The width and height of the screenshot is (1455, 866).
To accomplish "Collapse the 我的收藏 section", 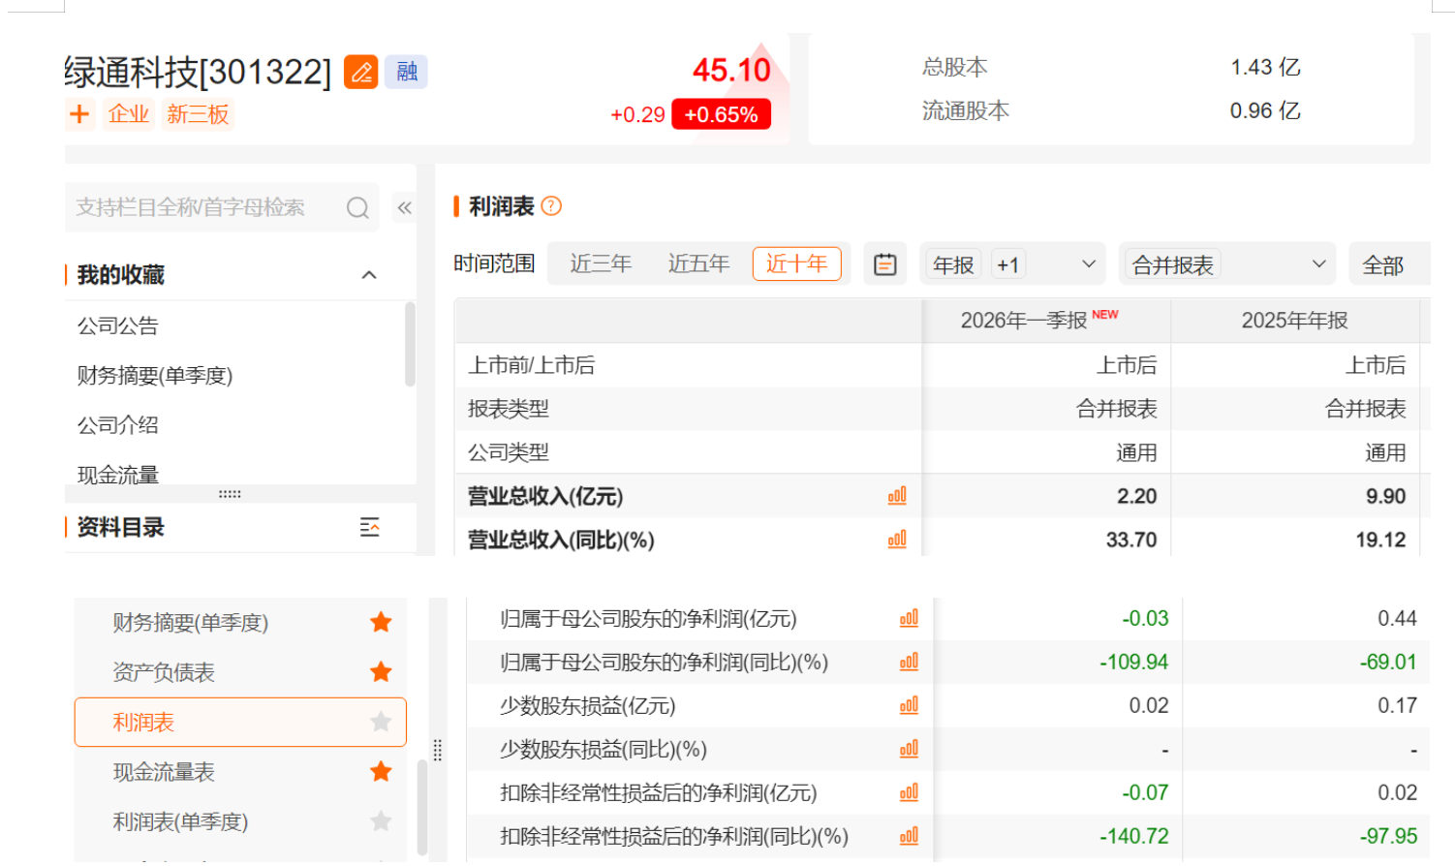I will (369, 275).
